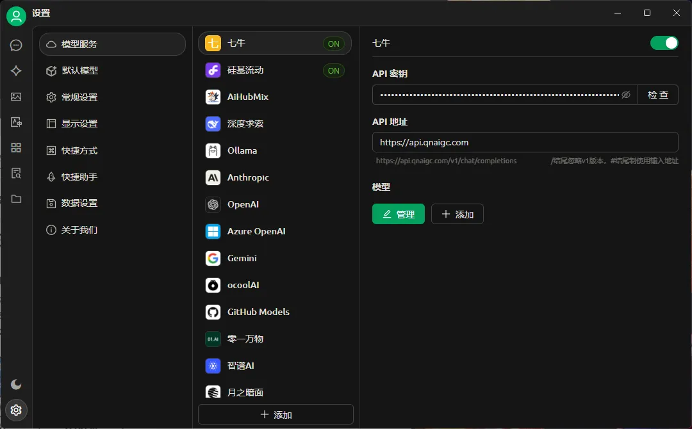Open the OpenAI provider settings

click(275, 205)
